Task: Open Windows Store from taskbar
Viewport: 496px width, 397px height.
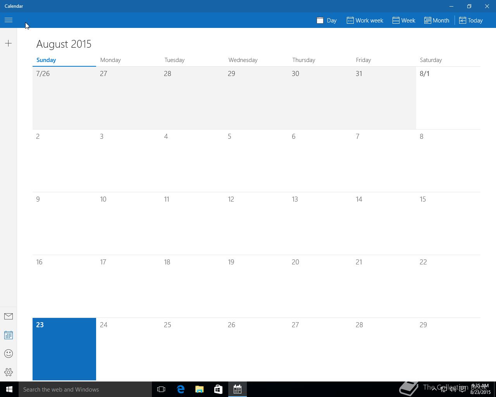Action: tap(219, 389)
